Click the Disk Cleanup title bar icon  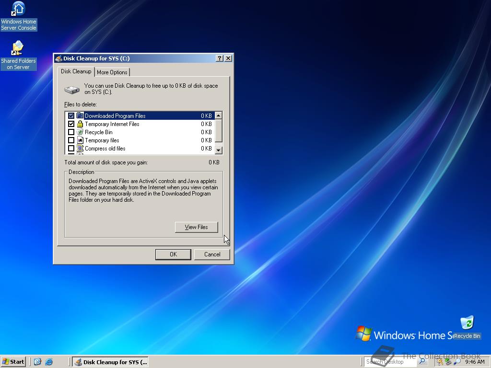58,58
